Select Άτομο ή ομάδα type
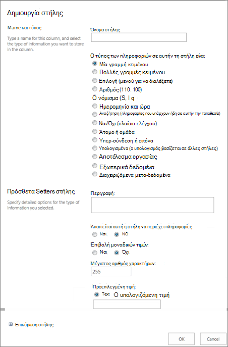228x347 pixels. coord(94,132)
